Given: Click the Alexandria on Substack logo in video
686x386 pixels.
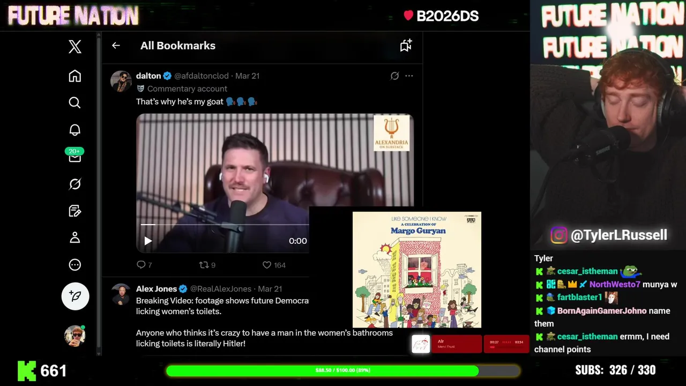Looking at the screenshot, I should coord(392,133).
